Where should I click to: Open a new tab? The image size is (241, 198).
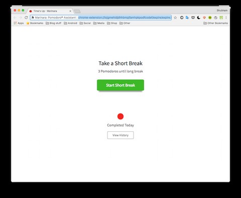(77, 11)
